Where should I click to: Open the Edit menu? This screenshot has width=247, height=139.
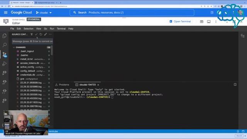[x=19, y=29]
